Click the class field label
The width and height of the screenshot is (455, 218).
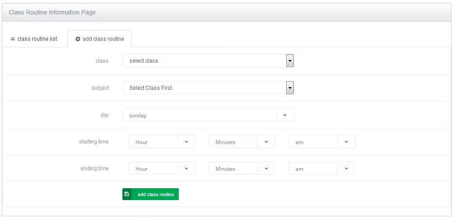point(102,61)
